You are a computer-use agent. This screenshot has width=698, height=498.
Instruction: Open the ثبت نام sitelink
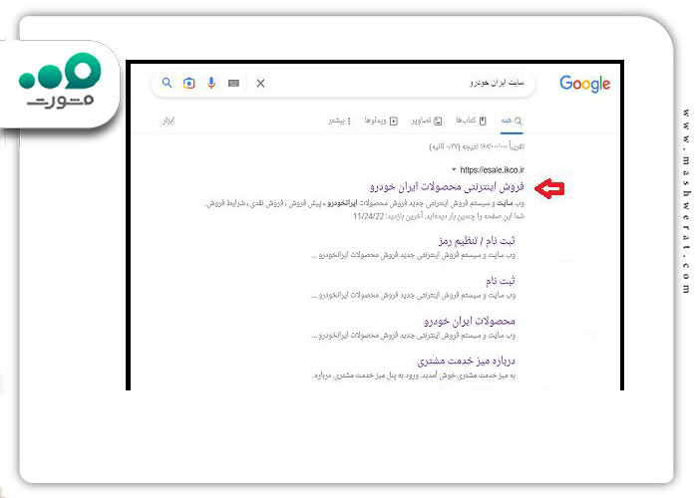501,281
